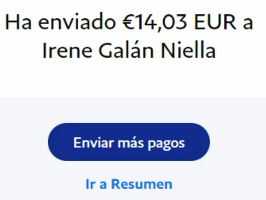
Task: Go to the Resumen summary page
Action: pyautogui.click(x=129, y=184)
